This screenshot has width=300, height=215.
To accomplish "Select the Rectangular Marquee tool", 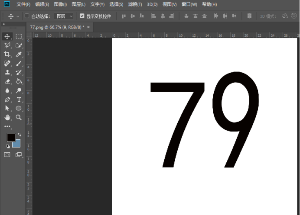I will click(x=19, y=36).
